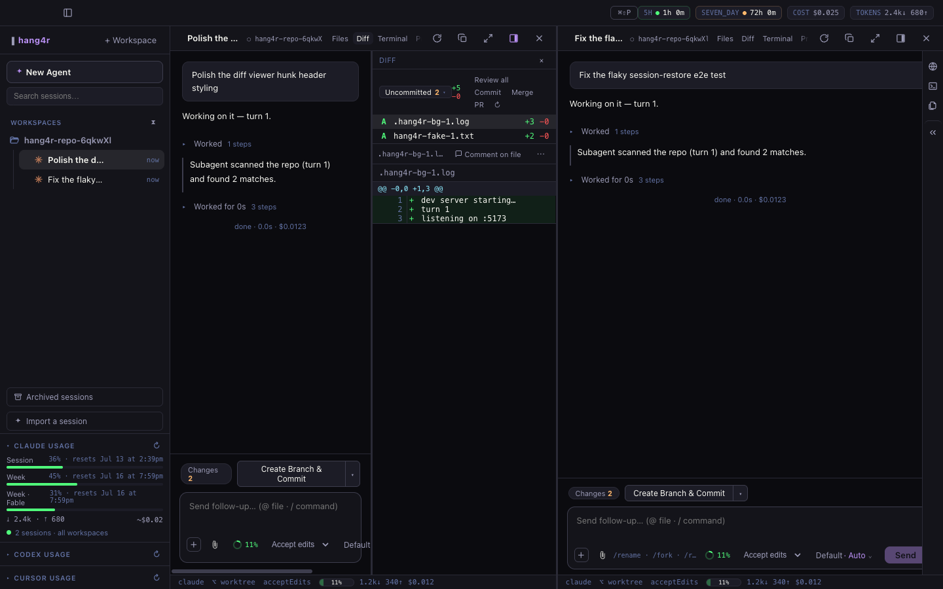Expand Worked for 0s 3 steps in left pane
The image size is (943, 589).
point(229,207)
